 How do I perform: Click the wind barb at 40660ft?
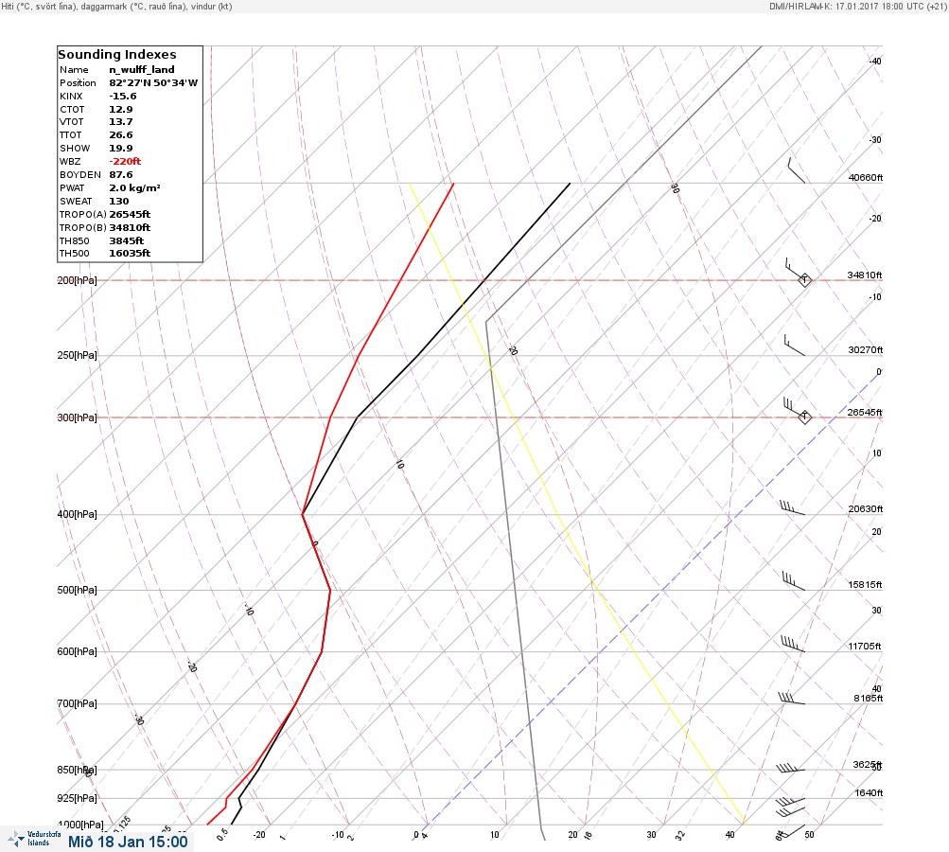[797, 170]
